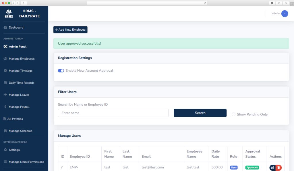Open the admin user profile dropdown
The image size is (294, 171).
coord(284,13)
